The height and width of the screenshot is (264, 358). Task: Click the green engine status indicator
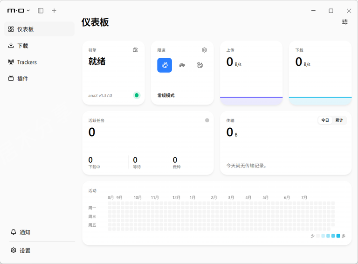click(137, 95)
